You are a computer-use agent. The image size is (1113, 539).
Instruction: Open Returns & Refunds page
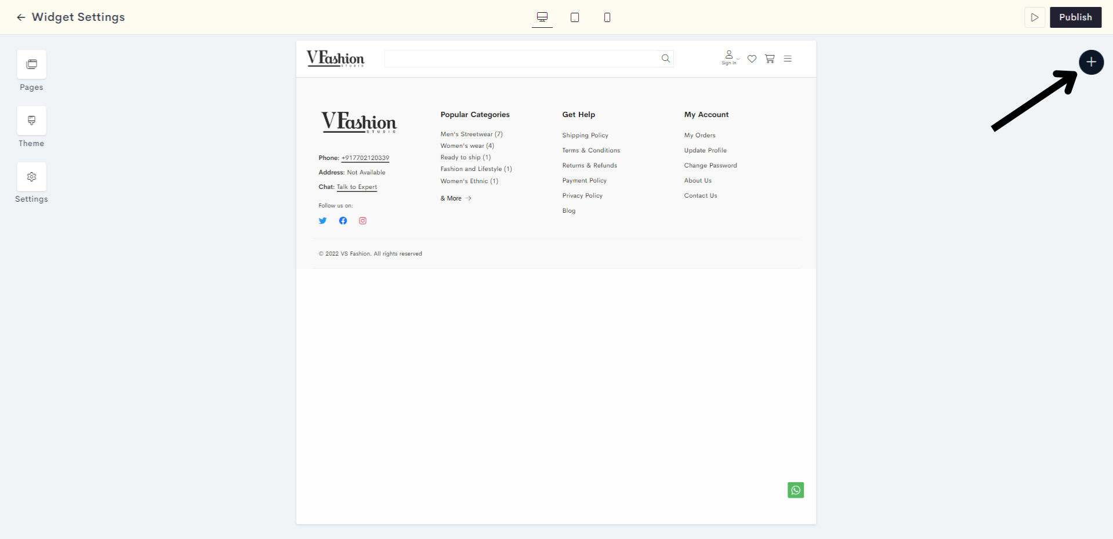point(589,165)
